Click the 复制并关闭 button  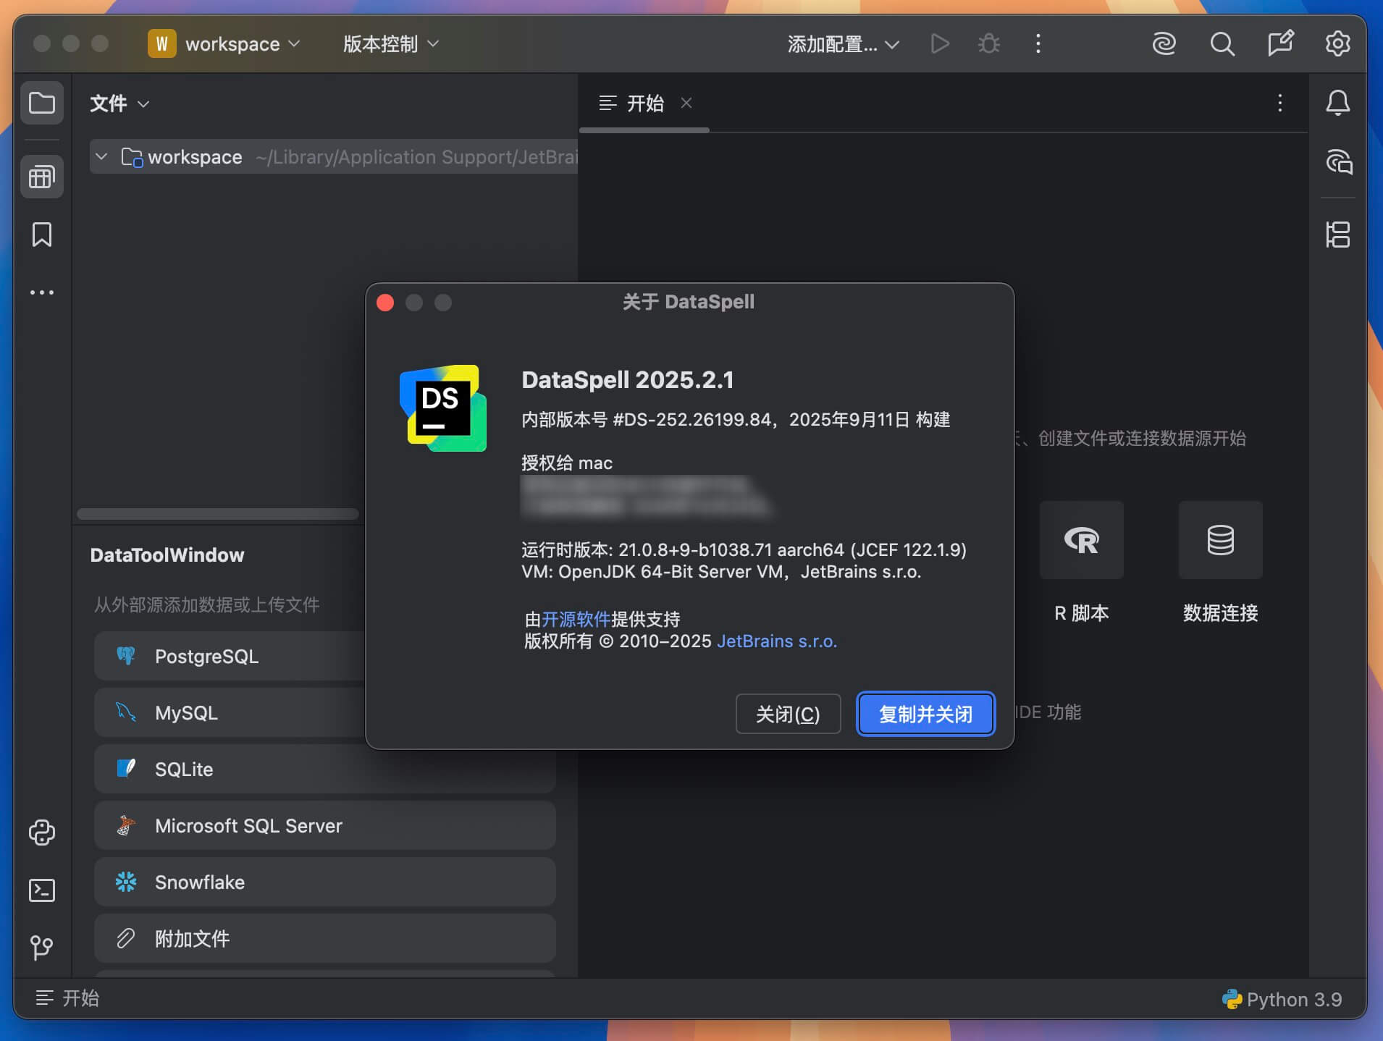[x=925, y=715]
